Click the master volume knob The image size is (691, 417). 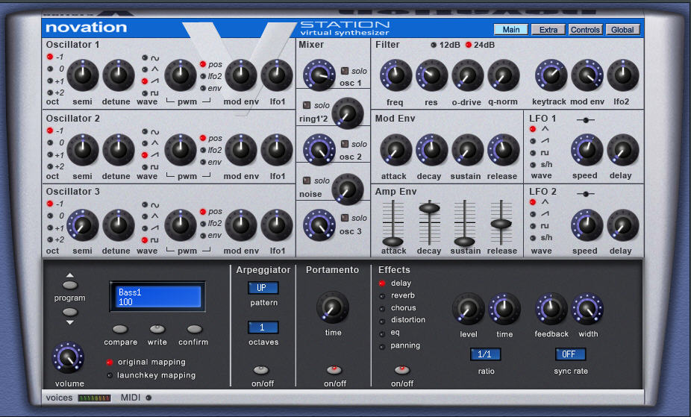tap(68, 357)
